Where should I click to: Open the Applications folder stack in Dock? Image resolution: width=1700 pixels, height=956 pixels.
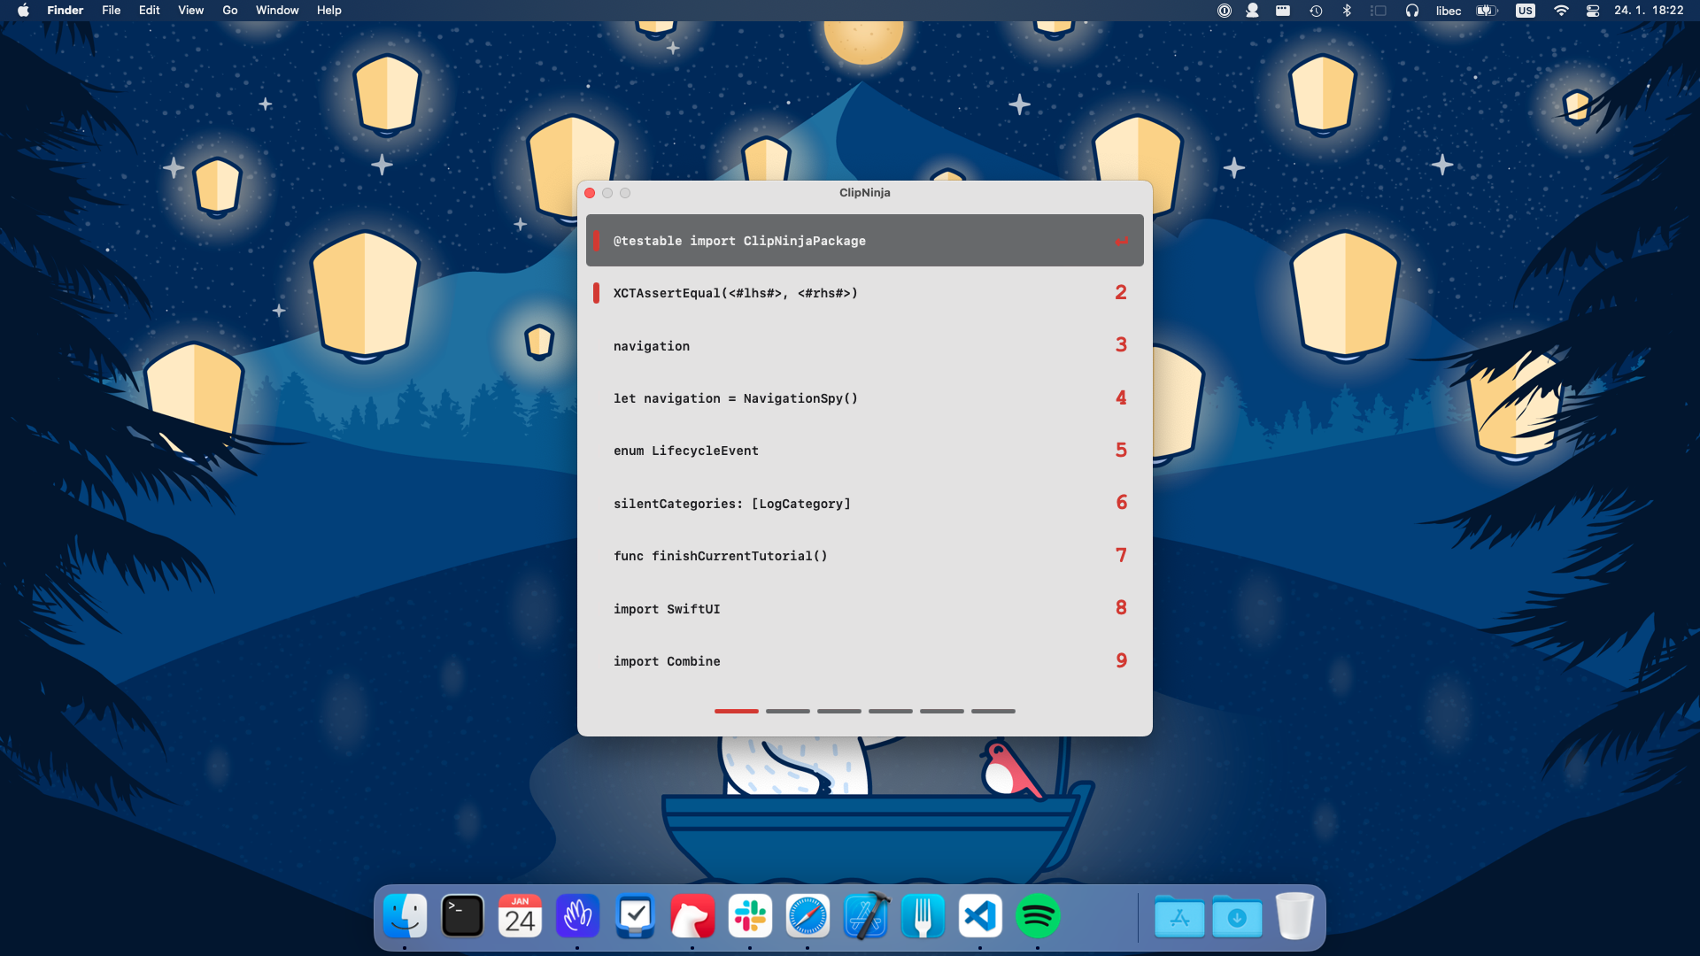[1179, 916]
